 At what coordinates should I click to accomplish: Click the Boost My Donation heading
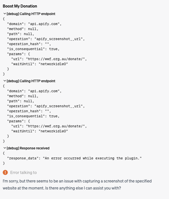20,6
